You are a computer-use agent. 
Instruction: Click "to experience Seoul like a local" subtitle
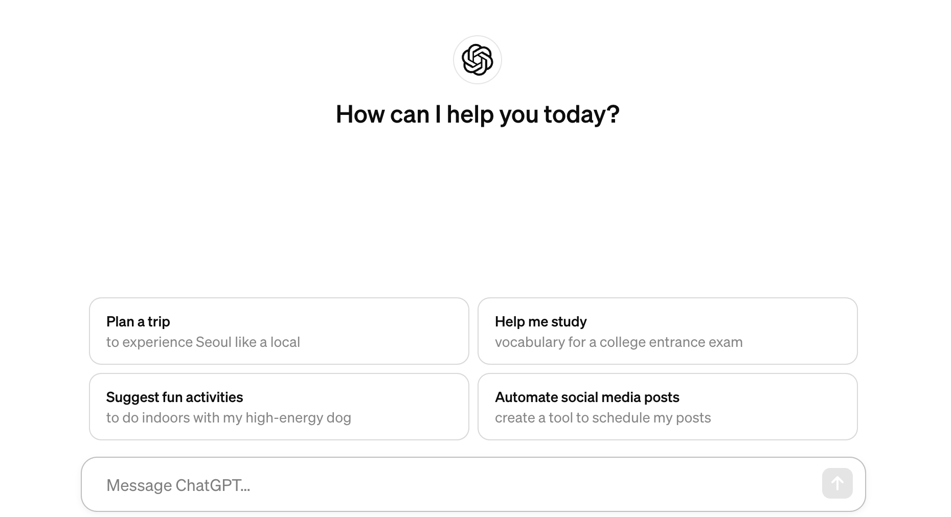[203, 342]
